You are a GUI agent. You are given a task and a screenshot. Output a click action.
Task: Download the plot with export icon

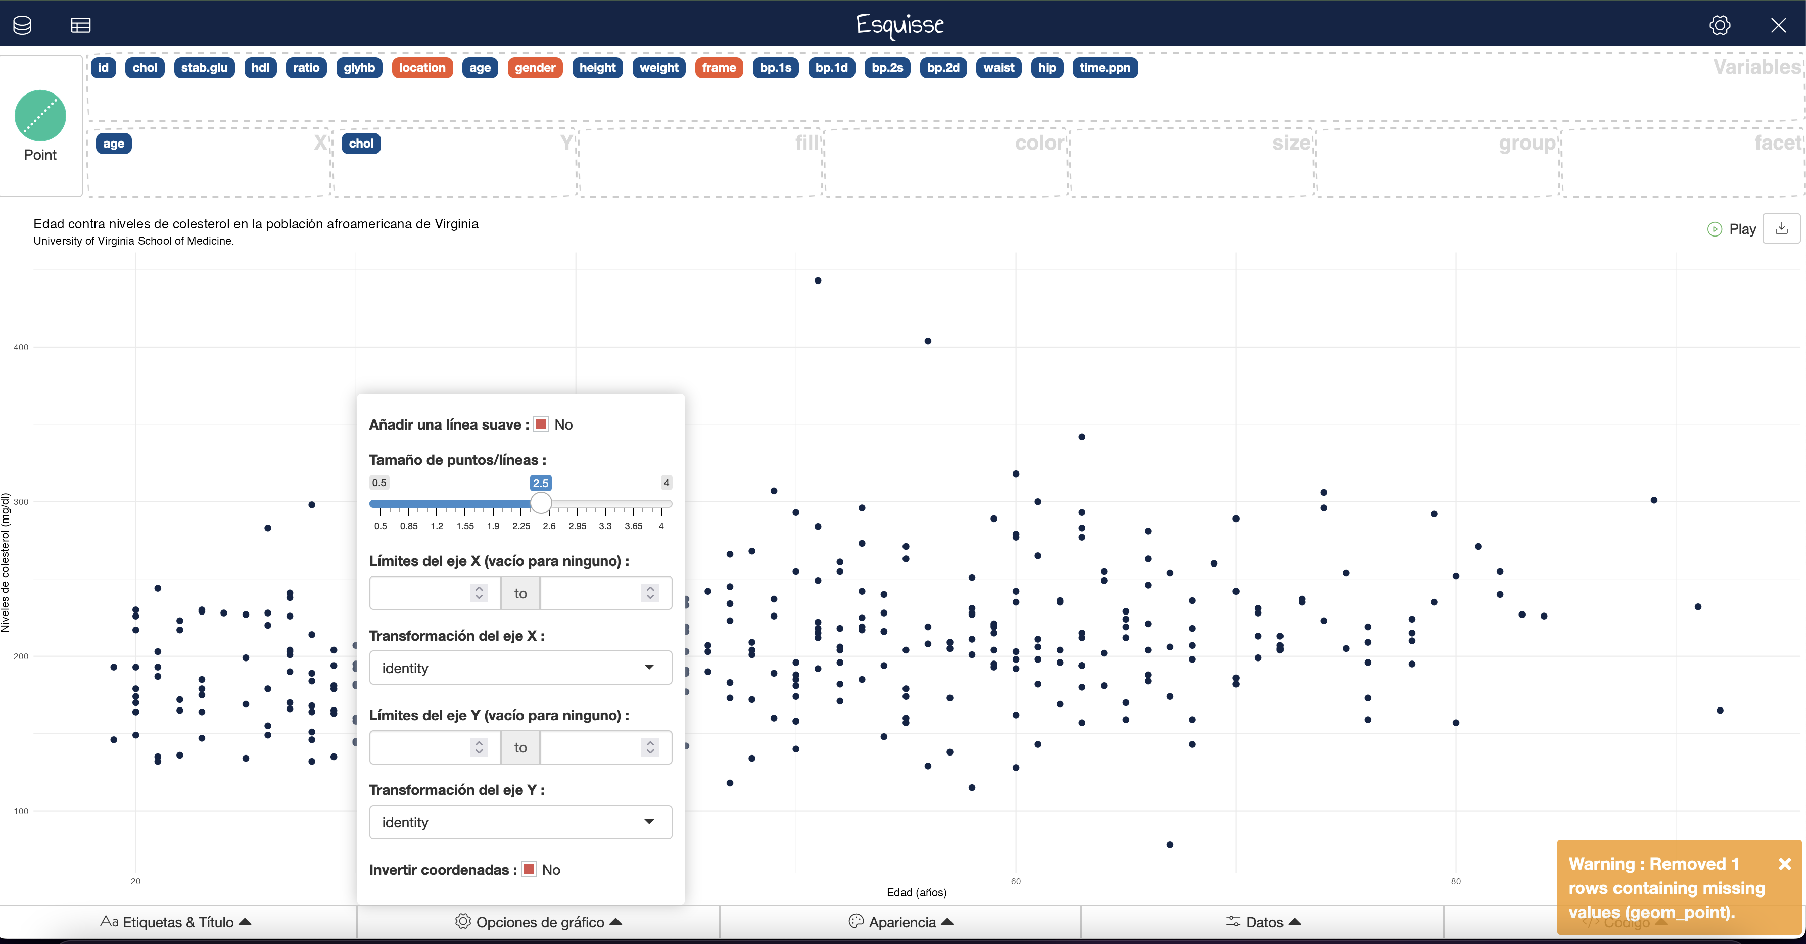1781,228
